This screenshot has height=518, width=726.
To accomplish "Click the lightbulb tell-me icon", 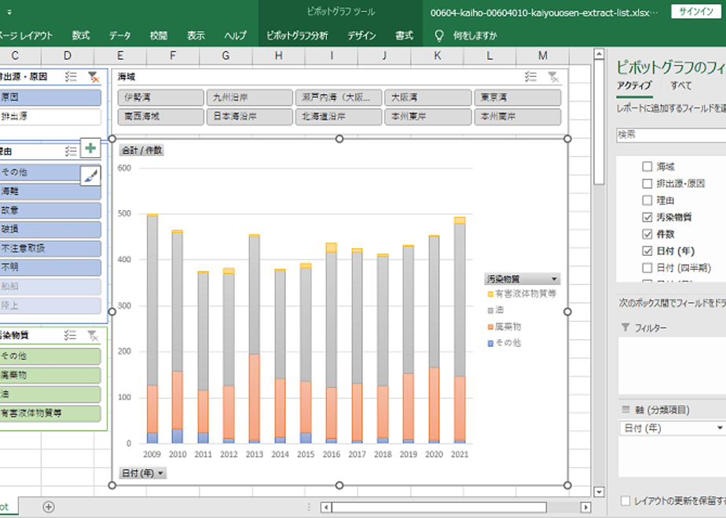I will [x=439, y=35].
